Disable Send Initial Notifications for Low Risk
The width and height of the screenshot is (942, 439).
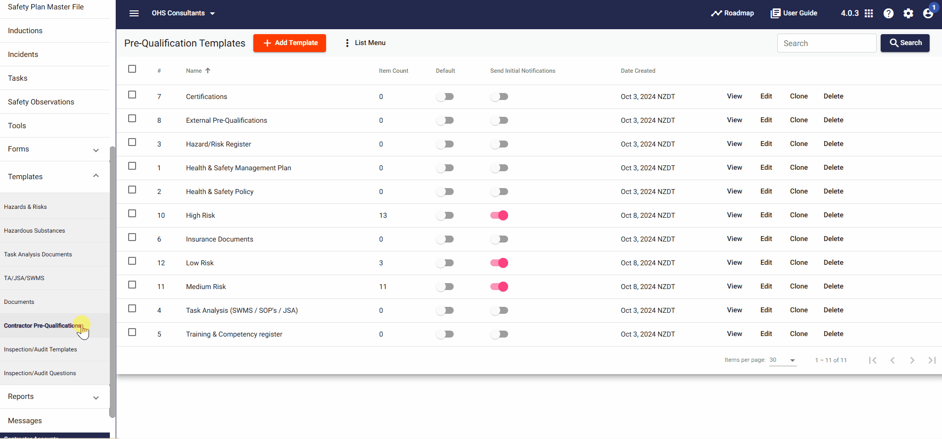tap(499, 263)
